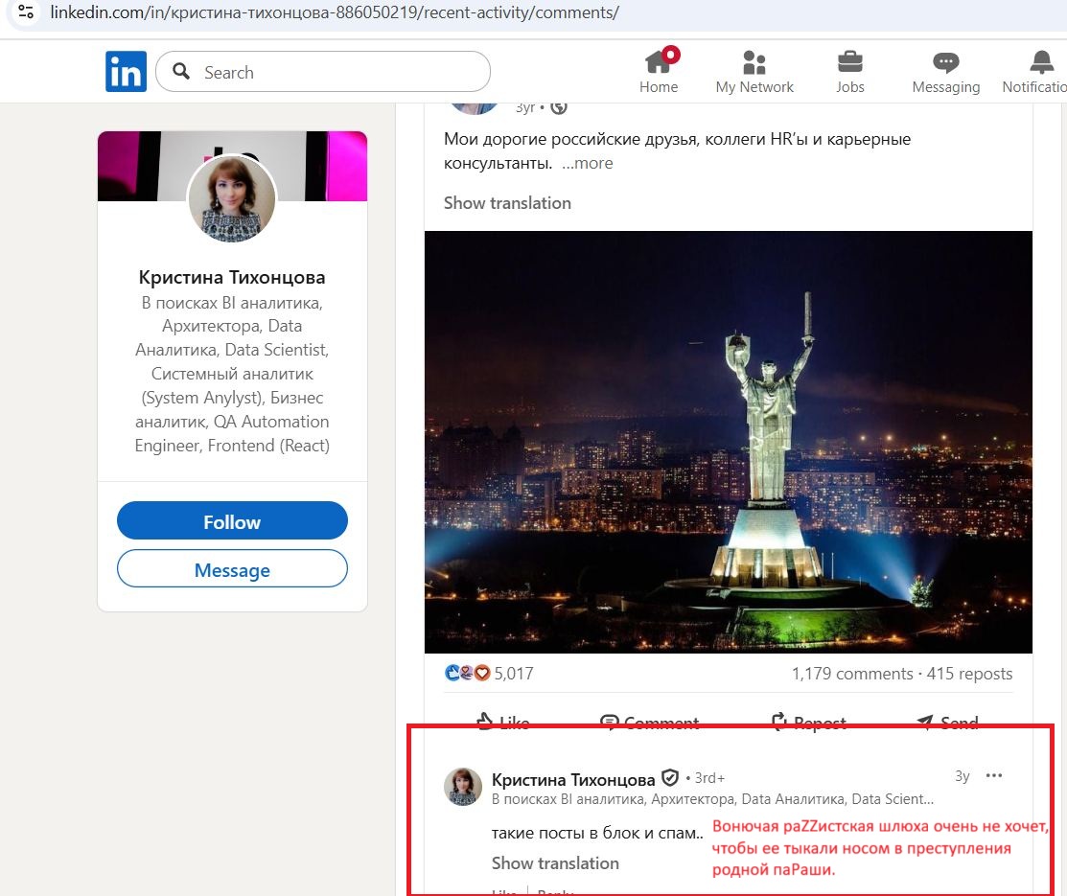1067x896 pixels.
Task: View the 415 reposts link
Action: pyautogui.click(x=969, y=674)
